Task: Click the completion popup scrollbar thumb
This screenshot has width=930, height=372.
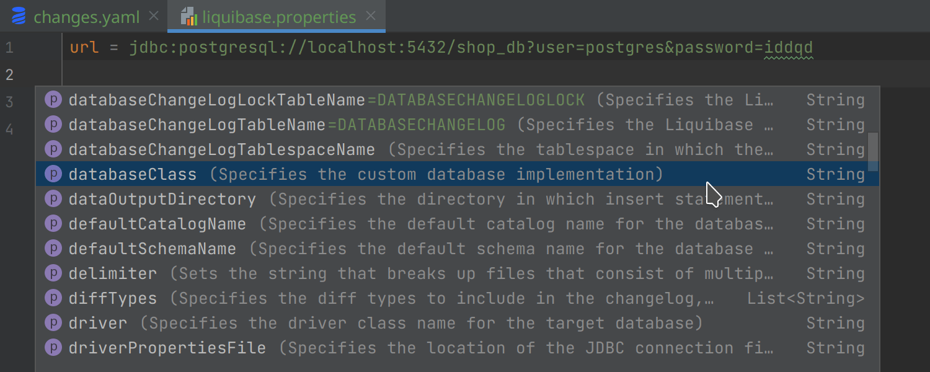Action: click(873, 151)
